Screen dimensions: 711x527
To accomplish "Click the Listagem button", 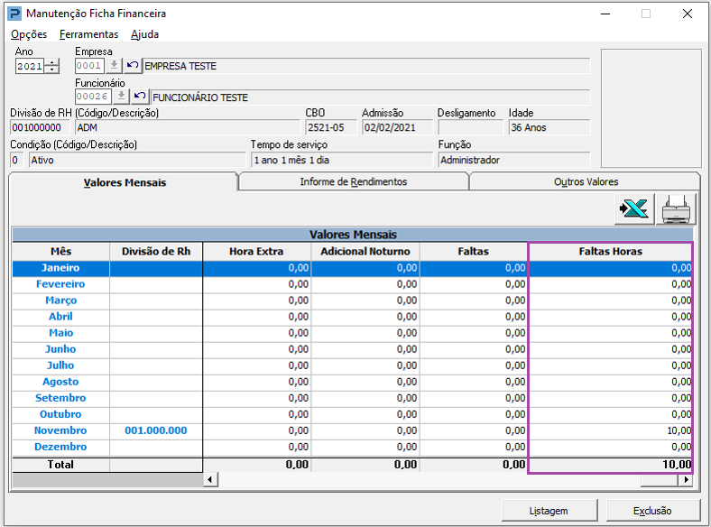I will click(549, 511).
